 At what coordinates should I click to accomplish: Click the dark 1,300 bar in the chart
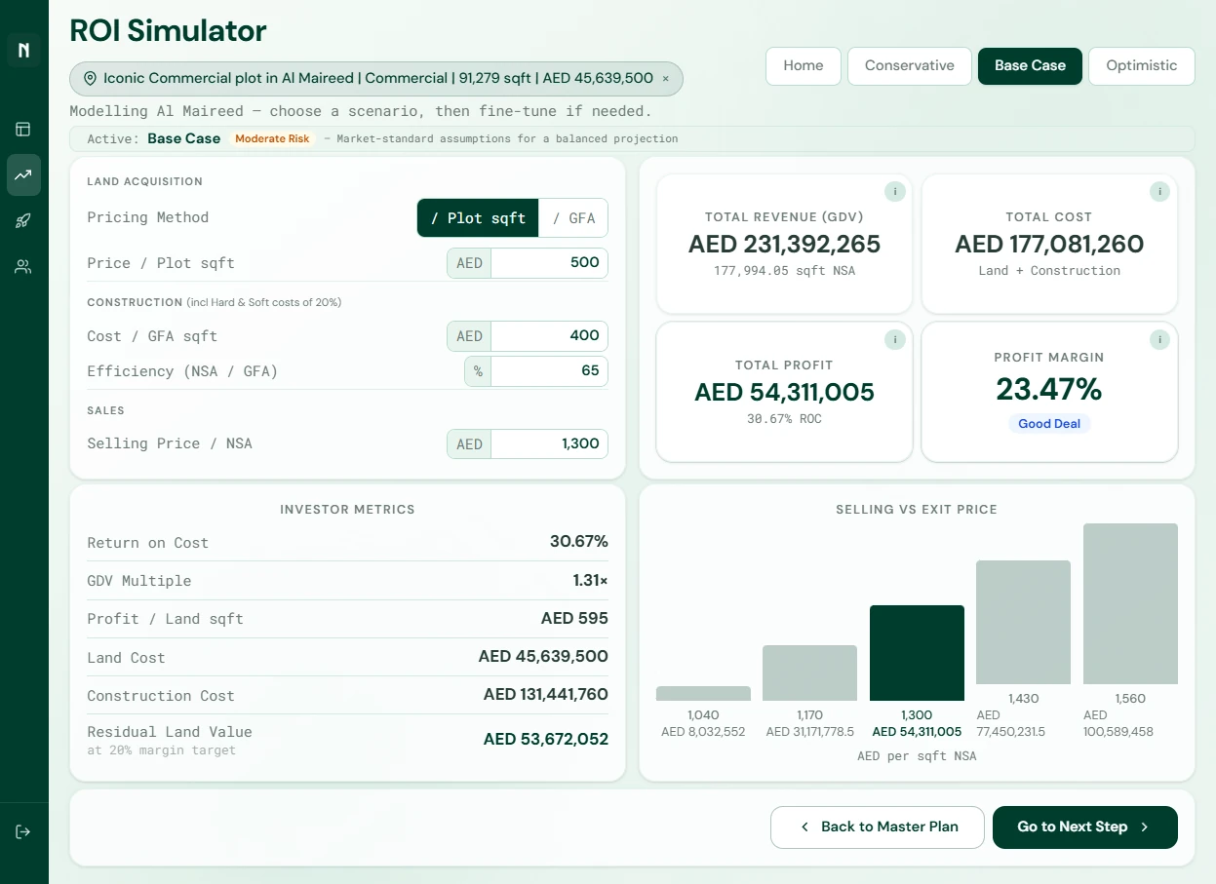click(x=917, y=653)
